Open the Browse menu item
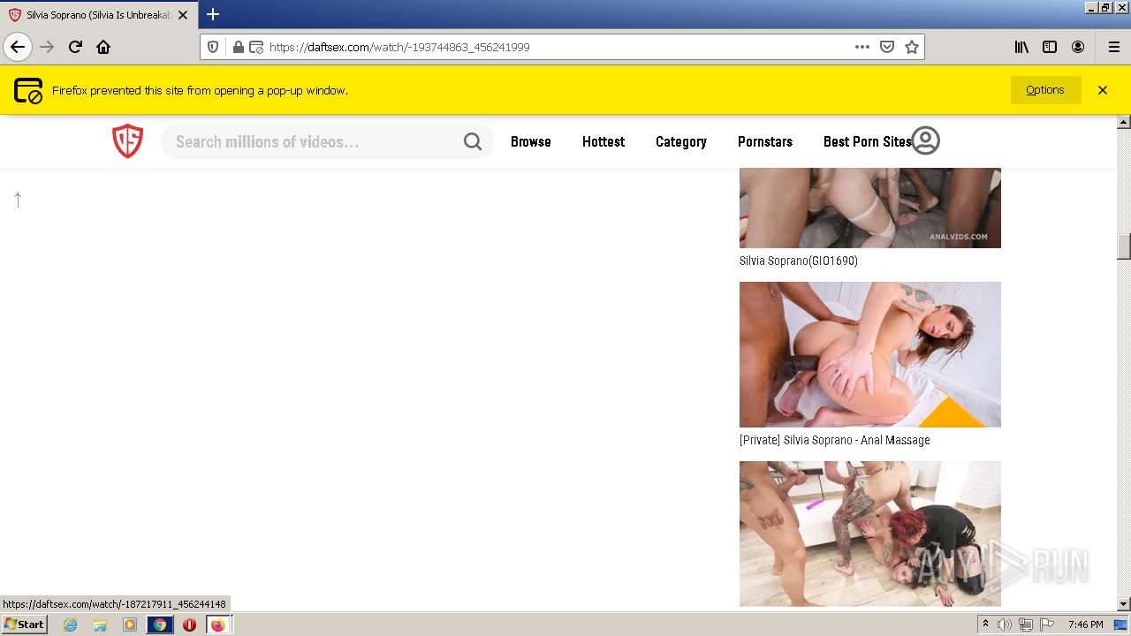This screenshot has width=1131, height=636. [x=531, y=141]
